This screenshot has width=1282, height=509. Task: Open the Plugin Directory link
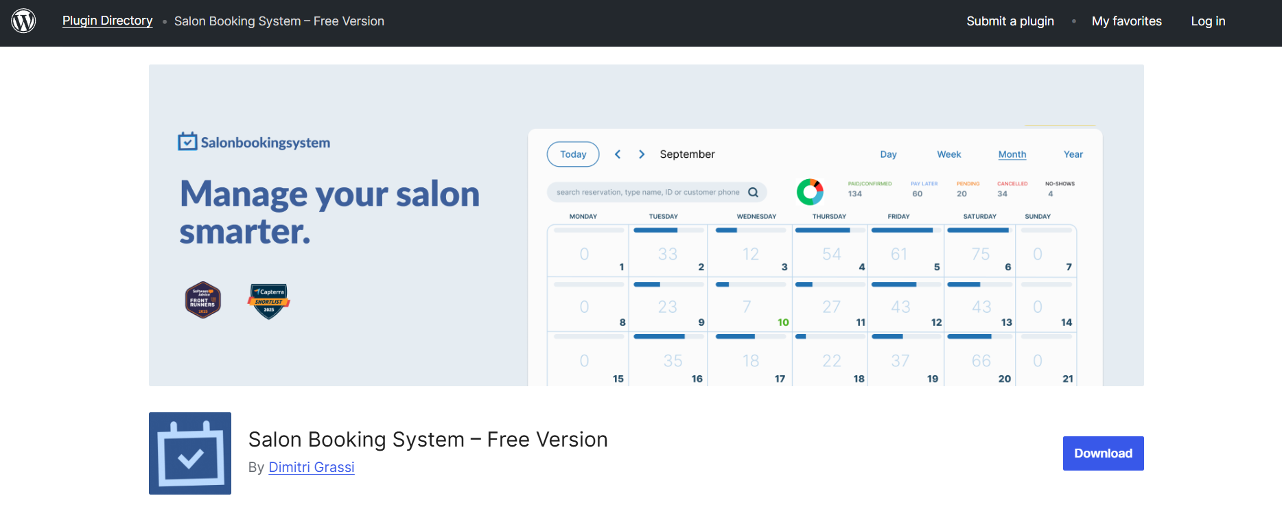107,21
